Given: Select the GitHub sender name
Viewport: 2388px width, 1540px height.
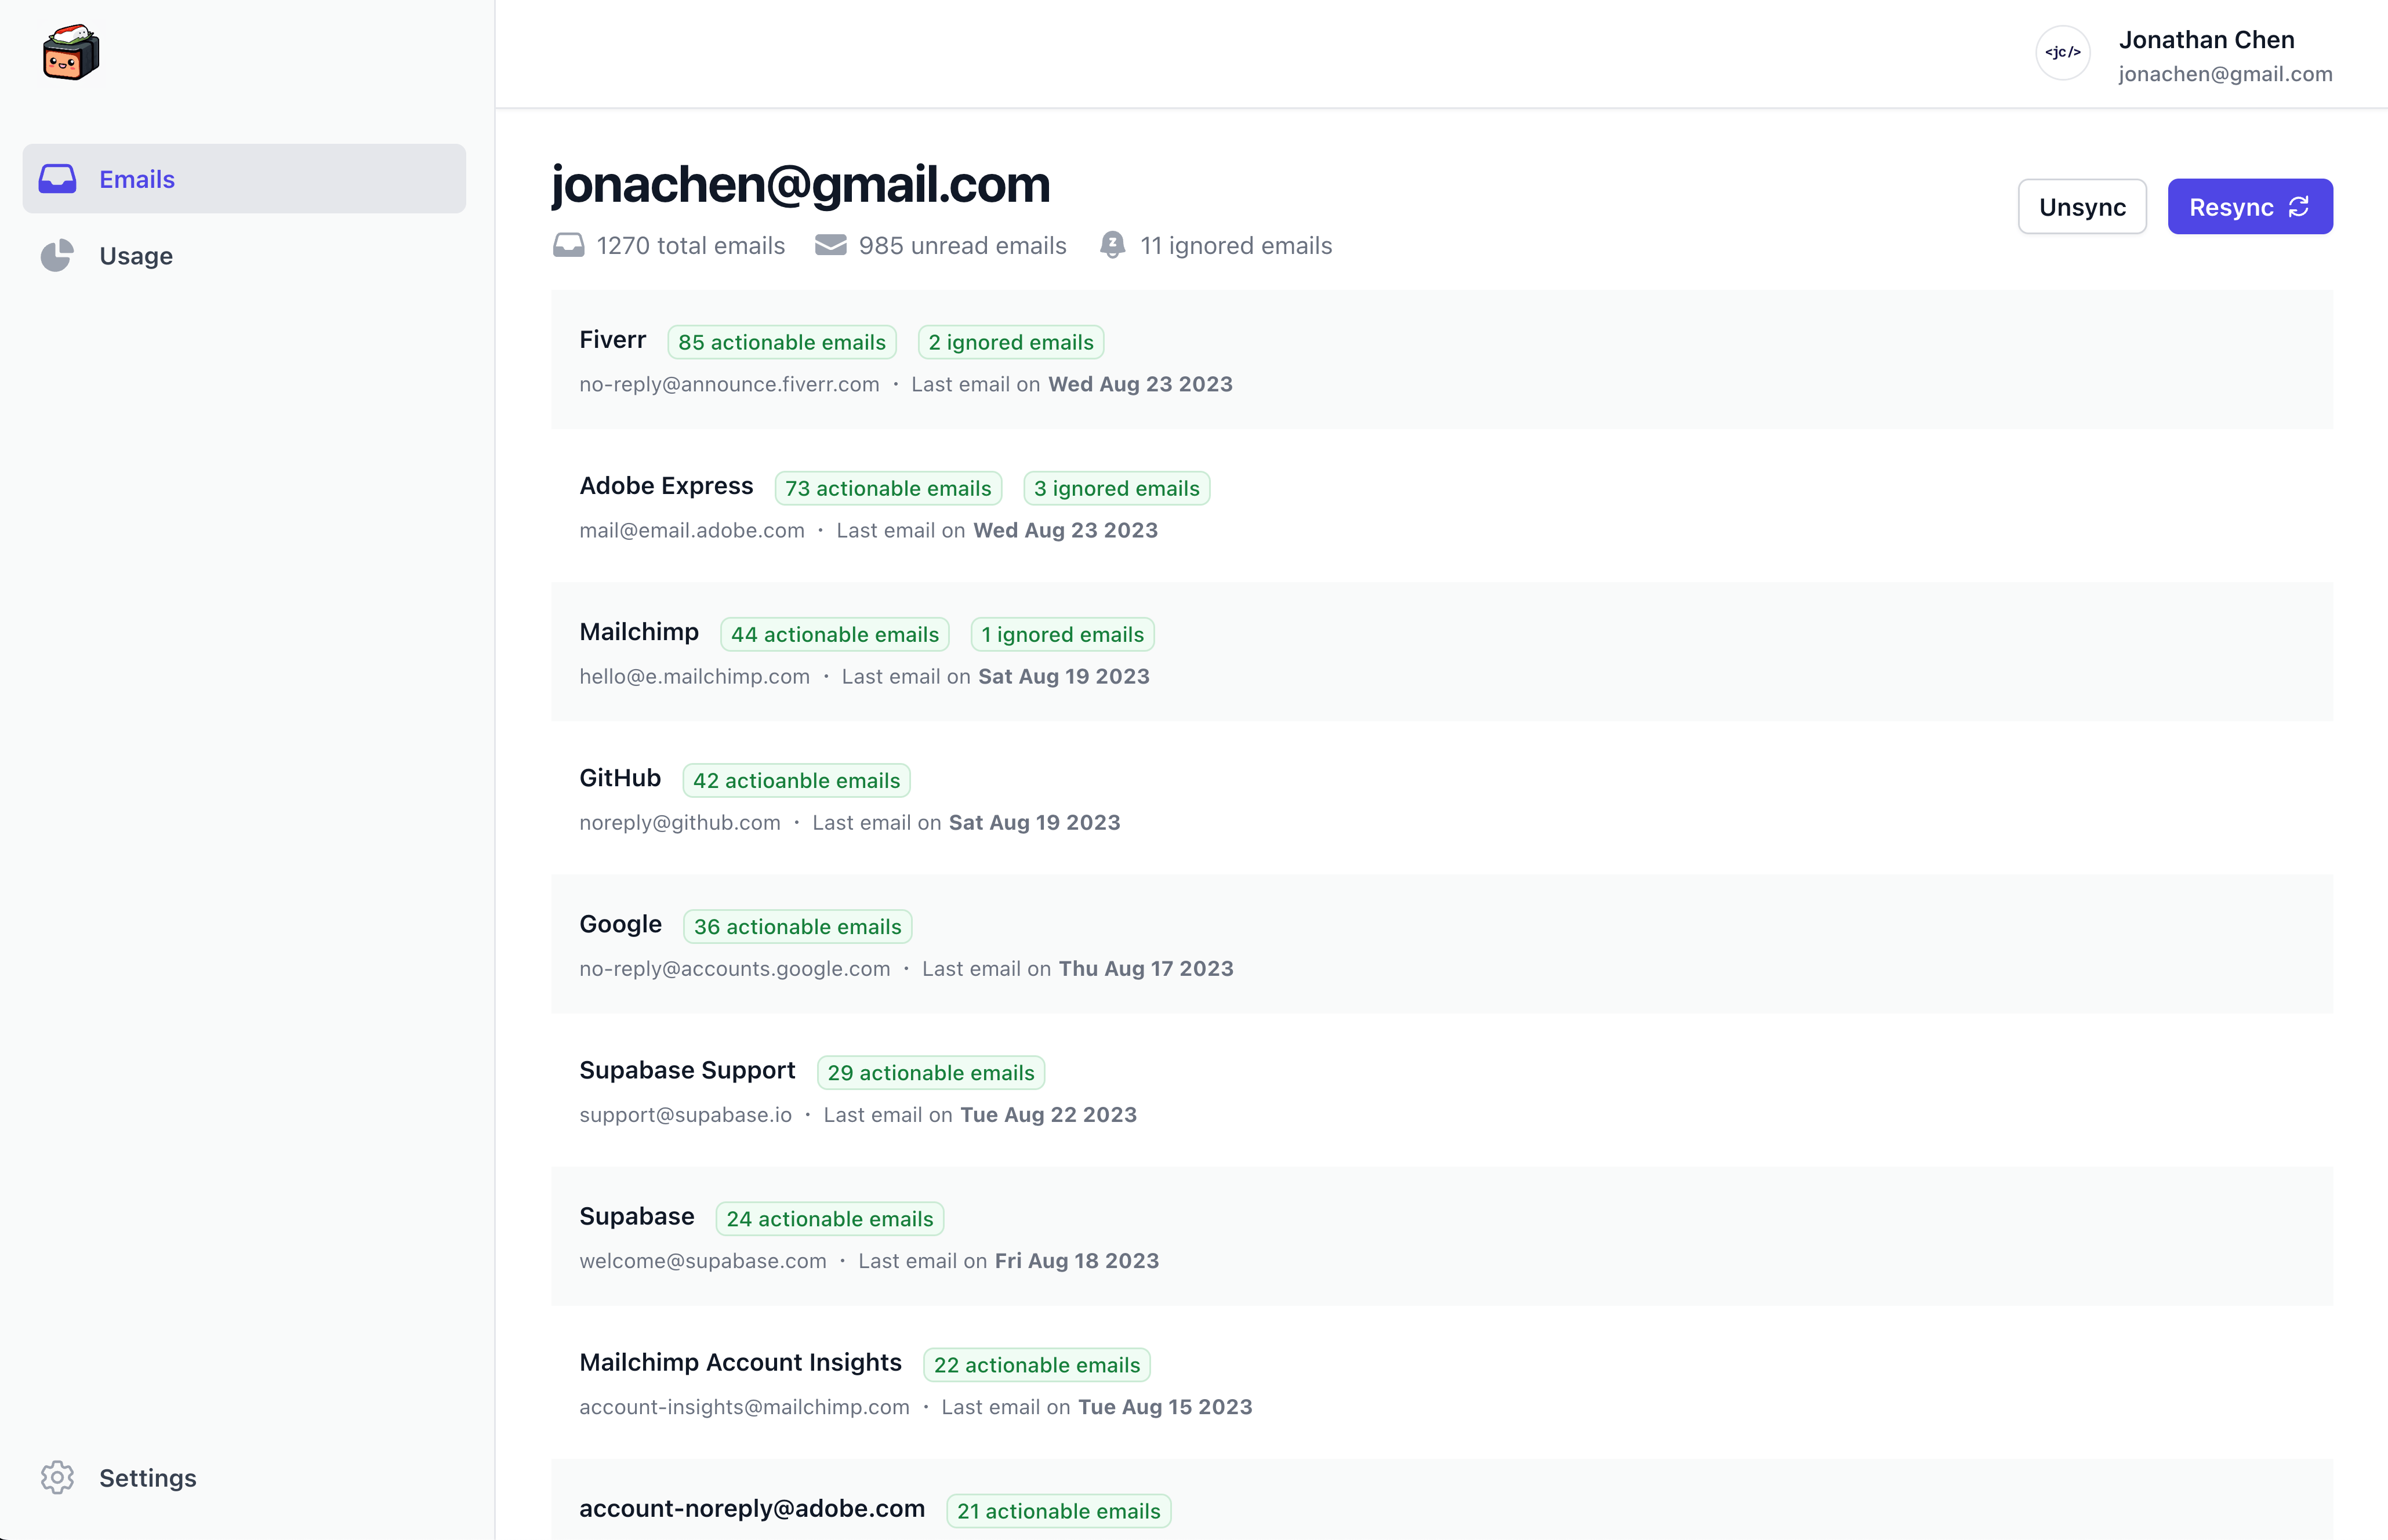Looking at the screenshot, I should [x=620, y=778].
